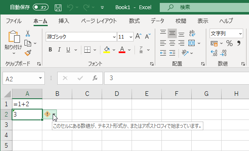
Task: Click the Format Painter brush icon
Action: [28, 53]
